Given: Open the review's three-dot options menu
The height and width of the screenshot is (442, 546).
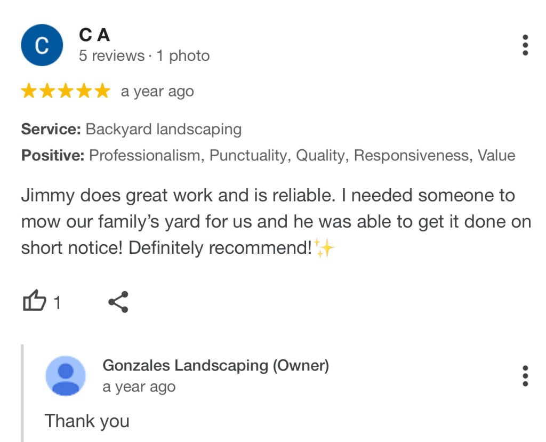Looking at the screenshot, I should click(x=525, y=45).
